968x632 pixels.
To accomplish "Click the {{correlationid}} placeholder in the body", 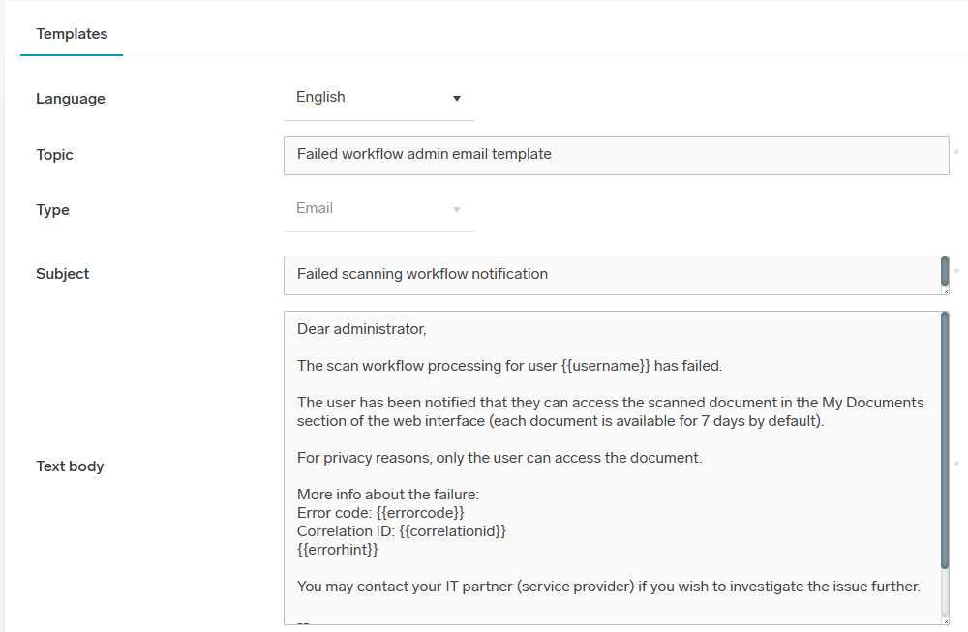I will (x=453, y=531).
